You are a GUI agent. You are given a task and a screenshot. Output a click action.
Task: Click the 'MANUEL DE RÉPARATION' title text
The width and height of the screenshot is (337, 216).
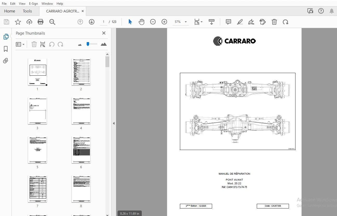click(x=234, y=174)
